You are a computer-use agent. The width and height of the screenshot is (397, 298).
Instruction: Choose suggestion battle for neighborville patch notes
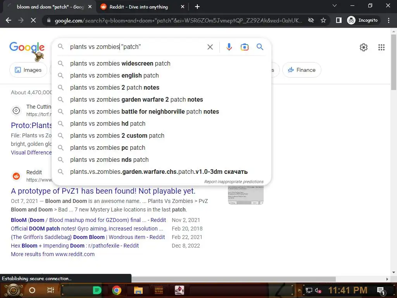161,111
